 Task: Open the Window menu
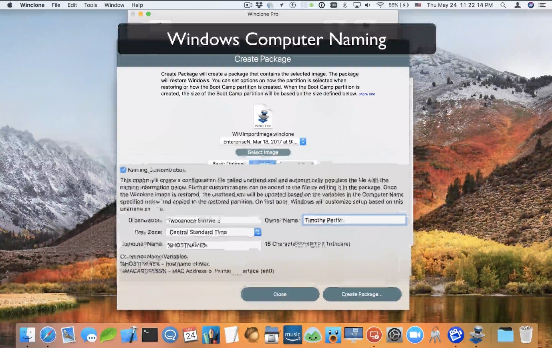point(114,5)
